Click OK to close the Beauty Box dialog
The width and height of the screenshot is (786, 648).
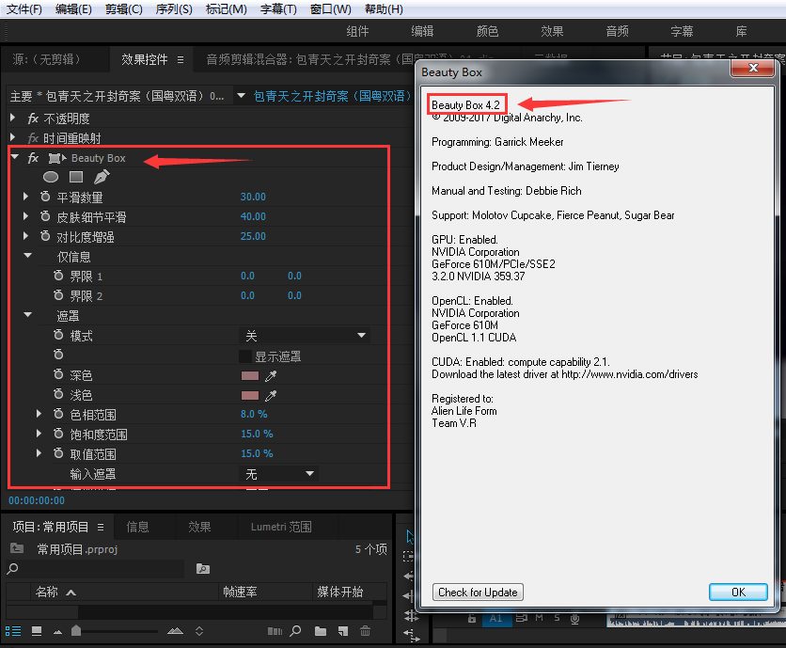point(738,592)
